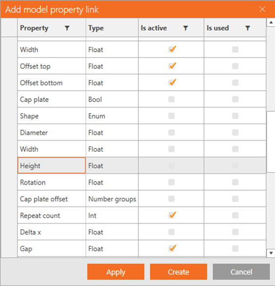Uncheck Is active for Repeat count
The width and height of the screenshot is (275, 286).
tap(172, 215)
